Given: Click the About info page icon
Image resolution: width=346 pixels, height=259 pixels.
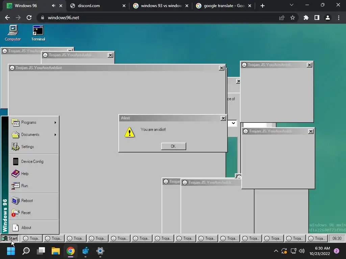Looking at the screenshot, I should (x=16, y=228).
